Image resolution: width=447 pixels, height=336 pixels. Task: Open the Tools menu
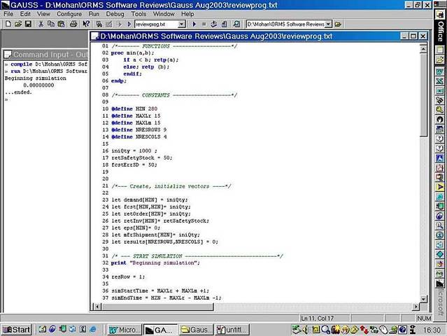[x=139, y=14]
